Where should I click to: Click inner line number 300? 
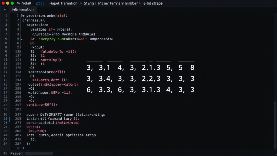tap(18, 101)
